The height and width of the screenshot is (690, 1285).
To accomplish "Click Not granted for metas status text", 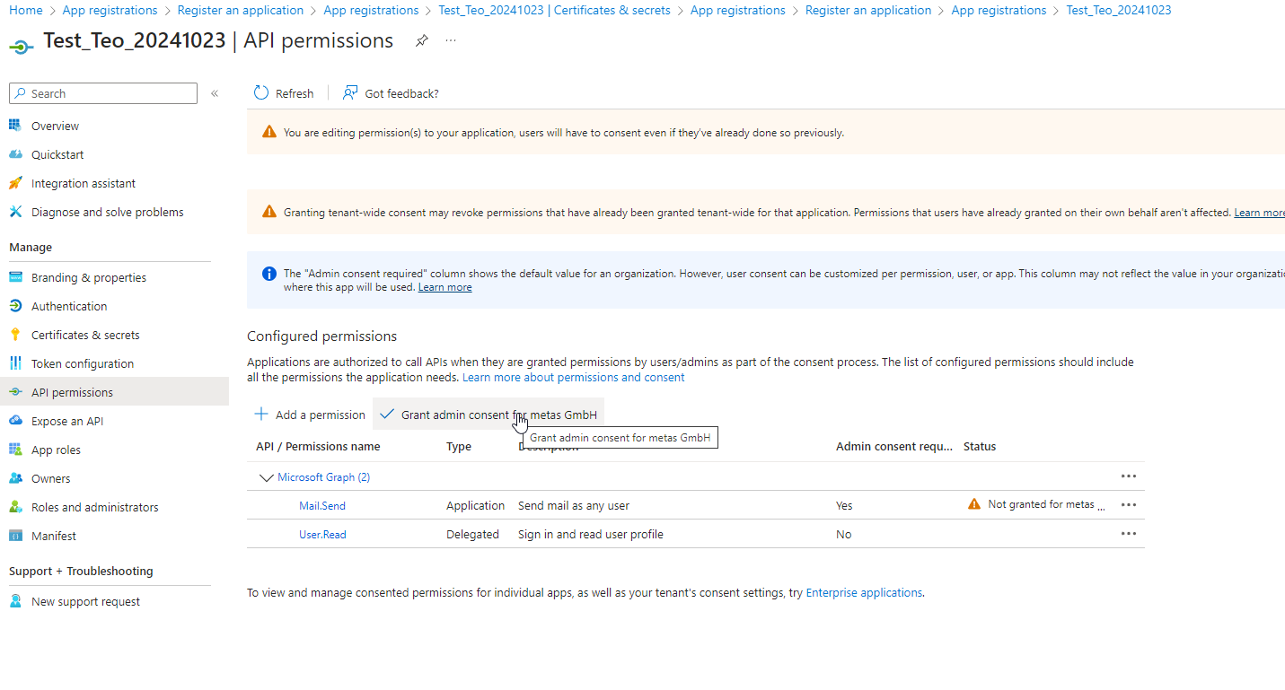I will [x=1046, y=504].
